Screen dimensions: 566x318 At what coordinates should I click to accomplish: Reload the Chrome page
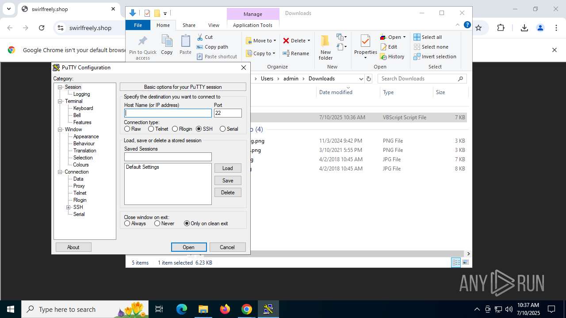click(x=42, y=28)
